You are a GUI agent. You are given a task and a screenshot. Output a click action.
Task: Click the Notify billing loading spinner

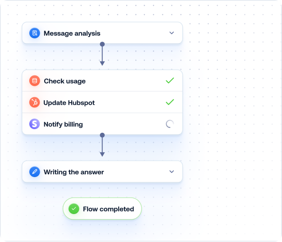click(170, 124)
